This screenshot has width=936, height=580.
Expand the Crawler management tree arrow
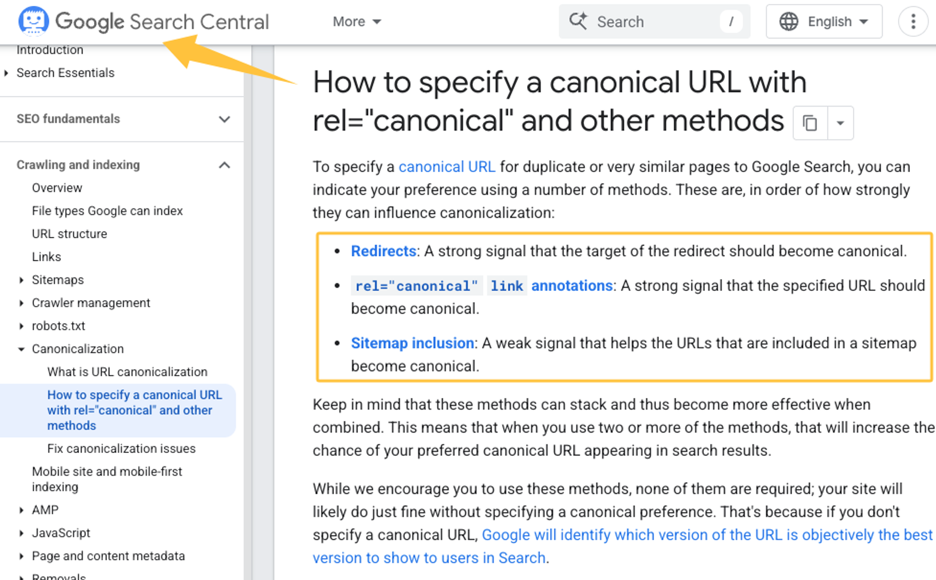pos(22,303)
